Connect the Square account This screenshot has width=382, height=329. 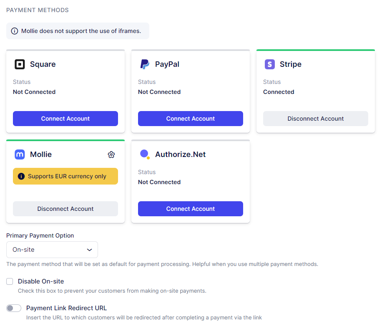click(65, 119)
